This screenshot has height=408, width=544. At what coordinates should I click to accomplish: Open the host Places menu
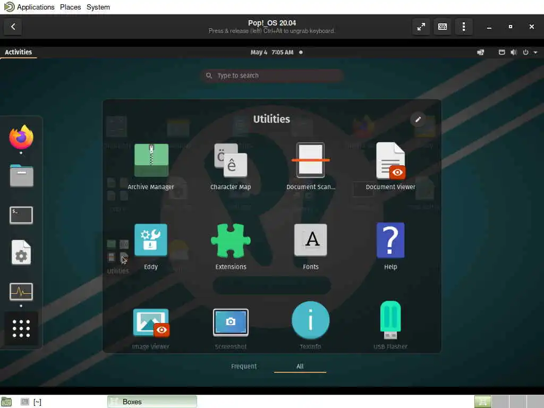(x=71, y=7)
